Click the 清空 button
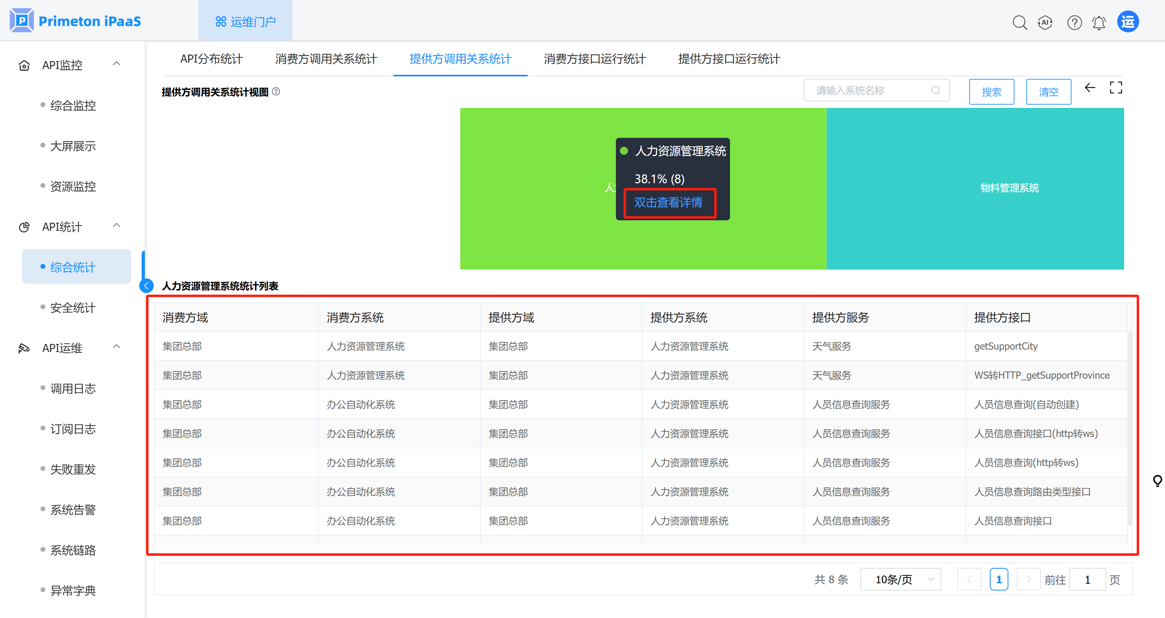 coord(1048,92)
